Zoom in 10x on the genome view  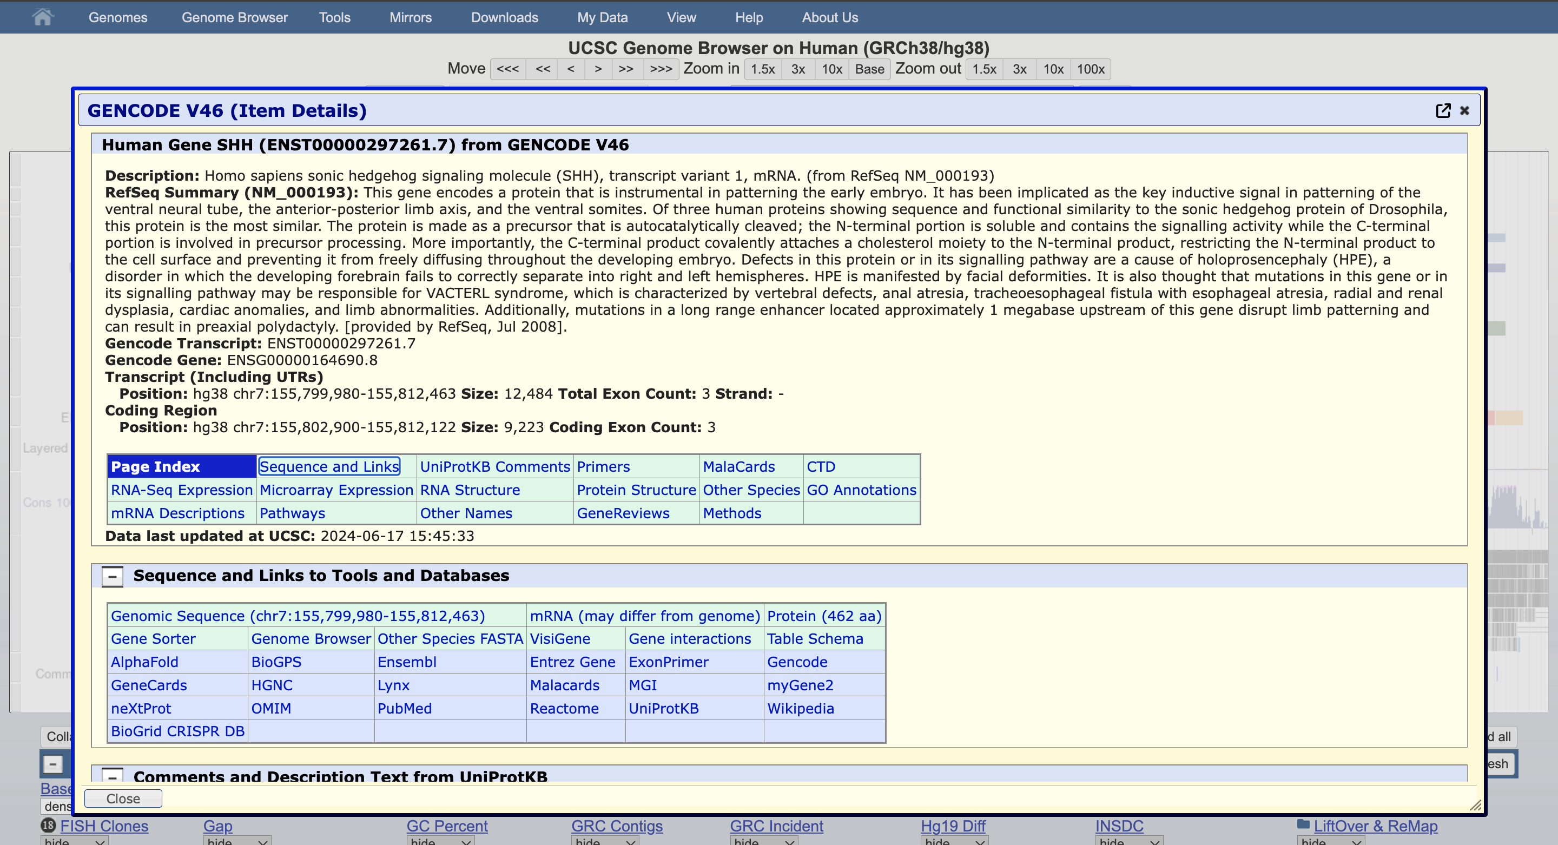coord(831,69)
